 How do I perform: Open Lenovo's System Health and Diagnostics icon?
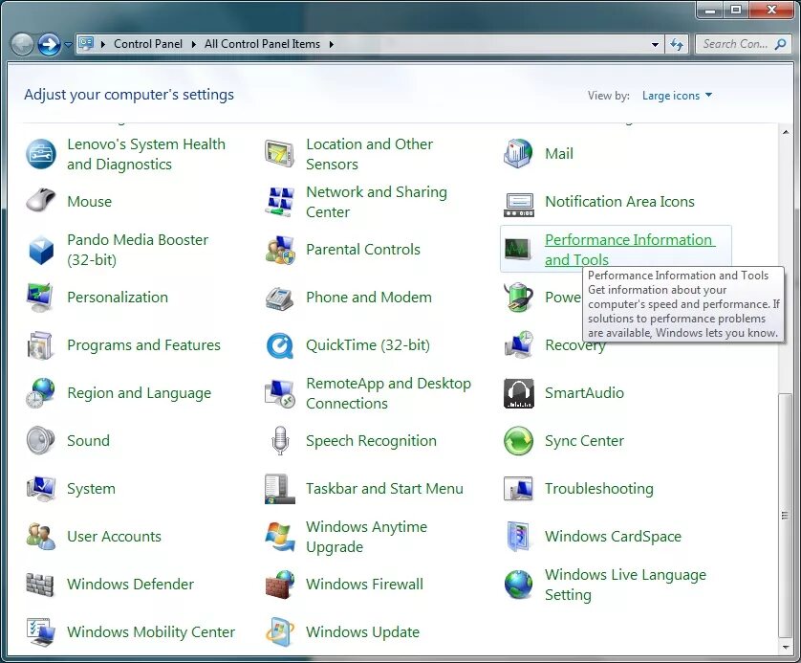tap(41, 154)
